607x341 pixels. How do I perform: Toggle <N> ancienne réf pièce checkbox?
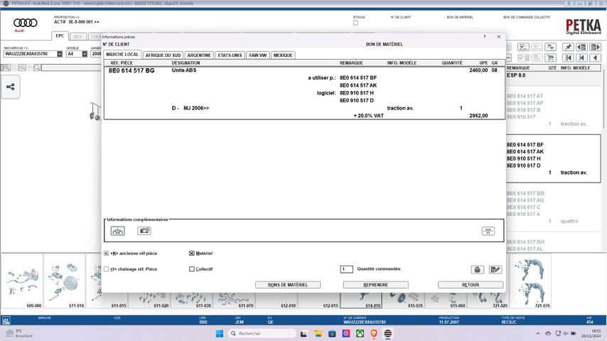pos(106,253)
